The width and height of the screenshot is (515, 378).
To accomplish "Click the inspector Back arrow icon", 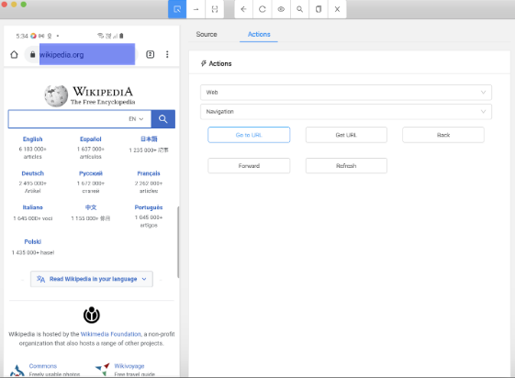I will click(x=243, y=9).
